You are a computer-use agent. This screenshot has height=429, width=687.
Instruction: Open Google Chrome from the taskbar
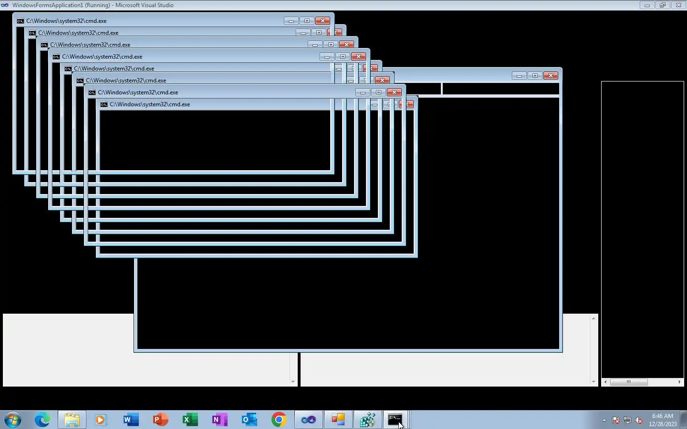tap(279, 419)
